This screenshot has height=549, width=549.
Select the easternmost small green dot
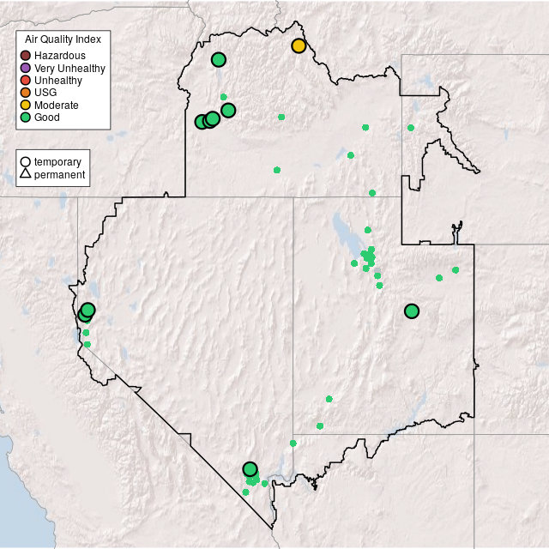pos(455,270)
